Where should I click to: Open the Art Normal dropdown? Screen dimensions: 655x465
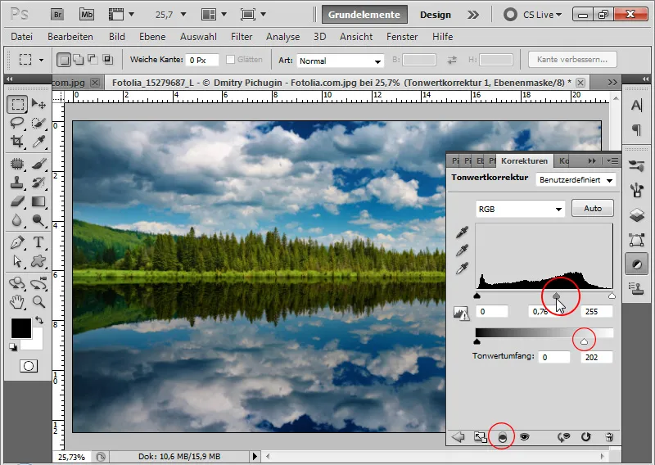(340, 61)
